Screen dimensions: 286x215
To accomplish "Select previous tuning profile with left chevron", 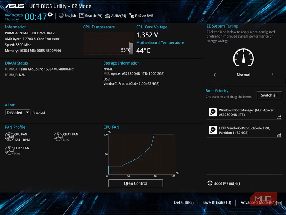I will pyautogui.click(x=215, y=75).
